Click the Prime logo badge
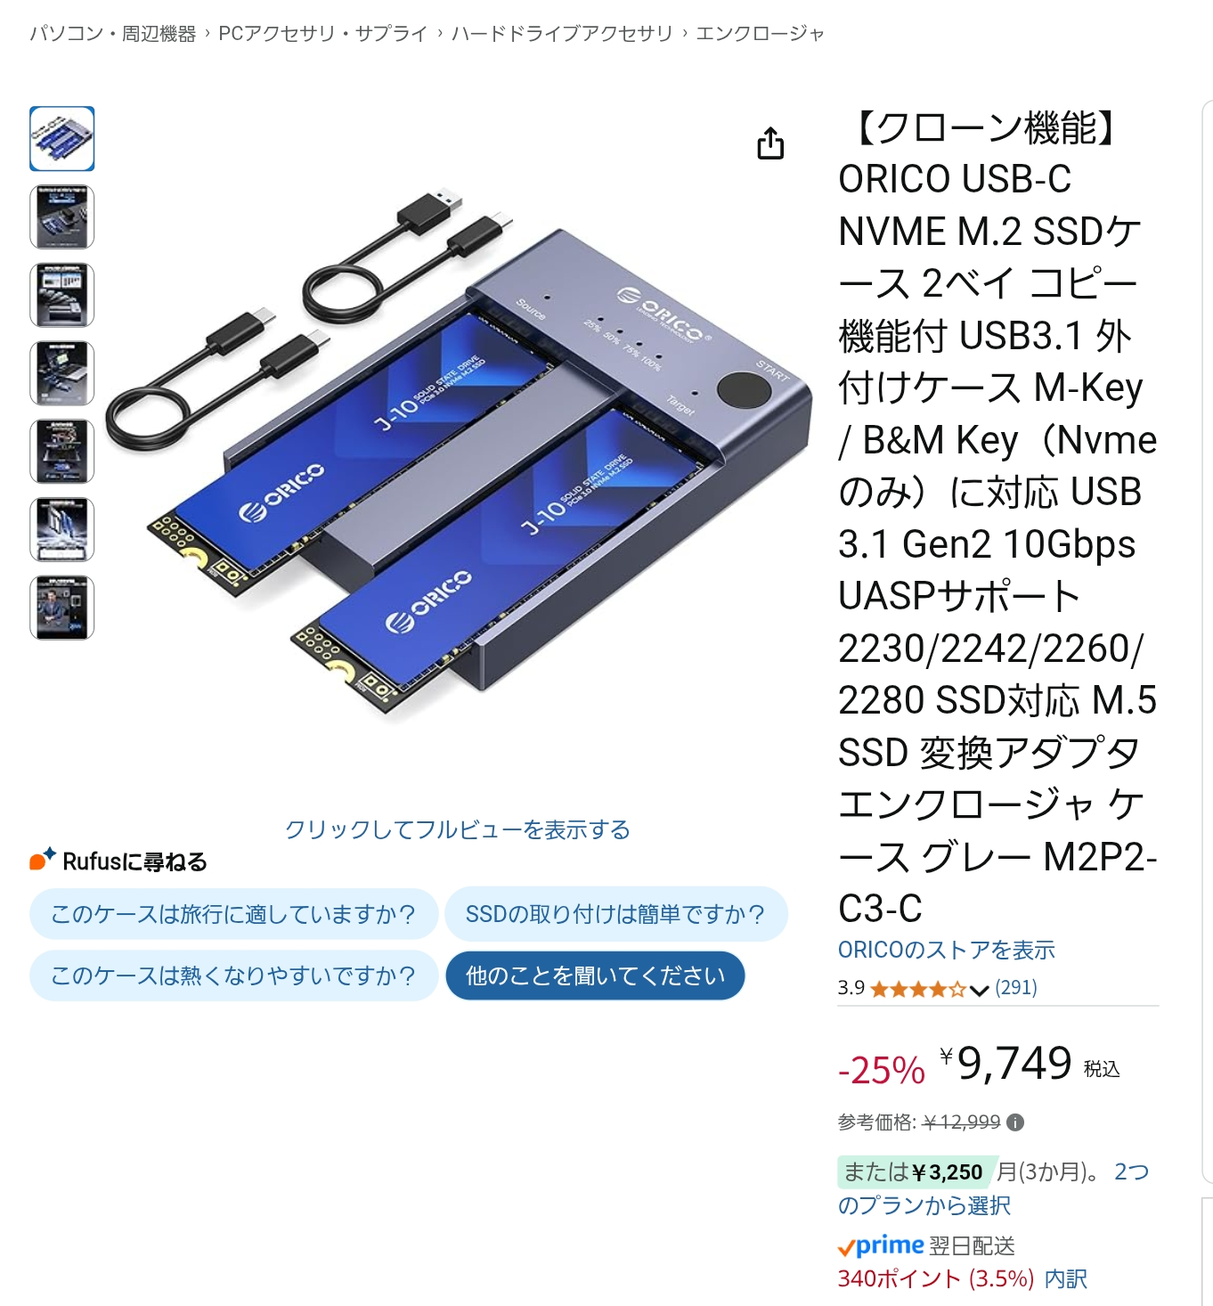The width and height of the screenshot is (1213, 1306). point(881,1245)
